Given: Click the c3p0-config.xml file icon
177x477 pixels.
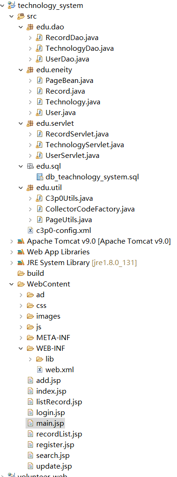Looking at the screenshot, I should [x=30, y=230].
